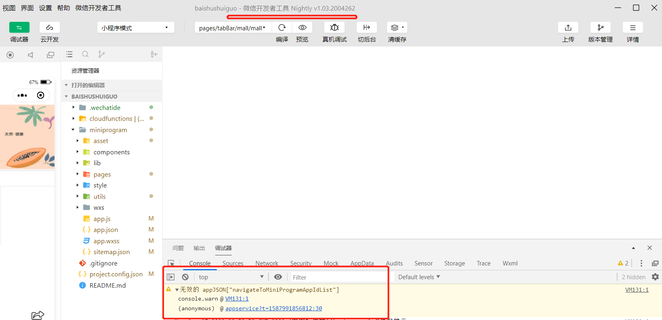Open the Default levels dropdown

click(x=419, y=277)
